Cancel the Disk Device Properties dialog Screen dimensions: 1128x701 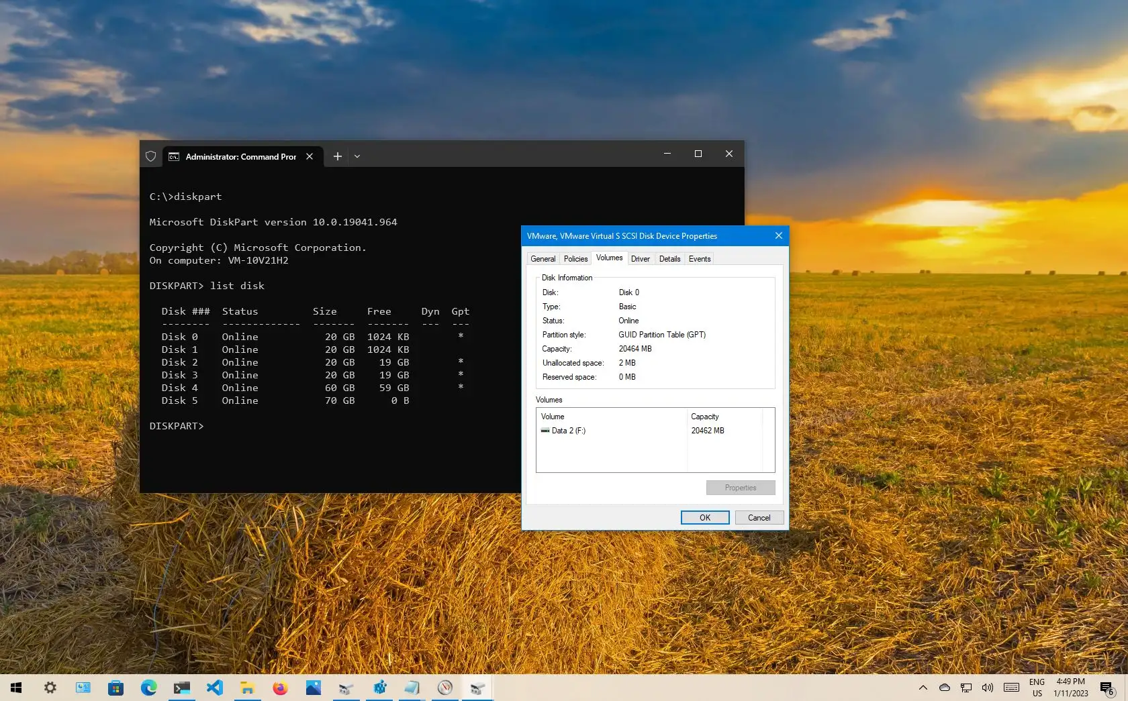[x=759, y=517]
